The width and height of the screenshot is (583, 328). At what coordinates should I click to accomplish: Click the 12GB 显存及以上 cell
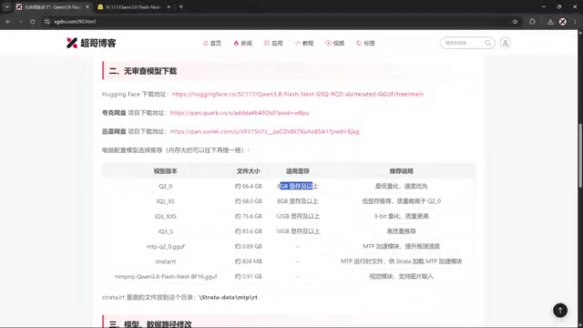click(x=298, y=216)
